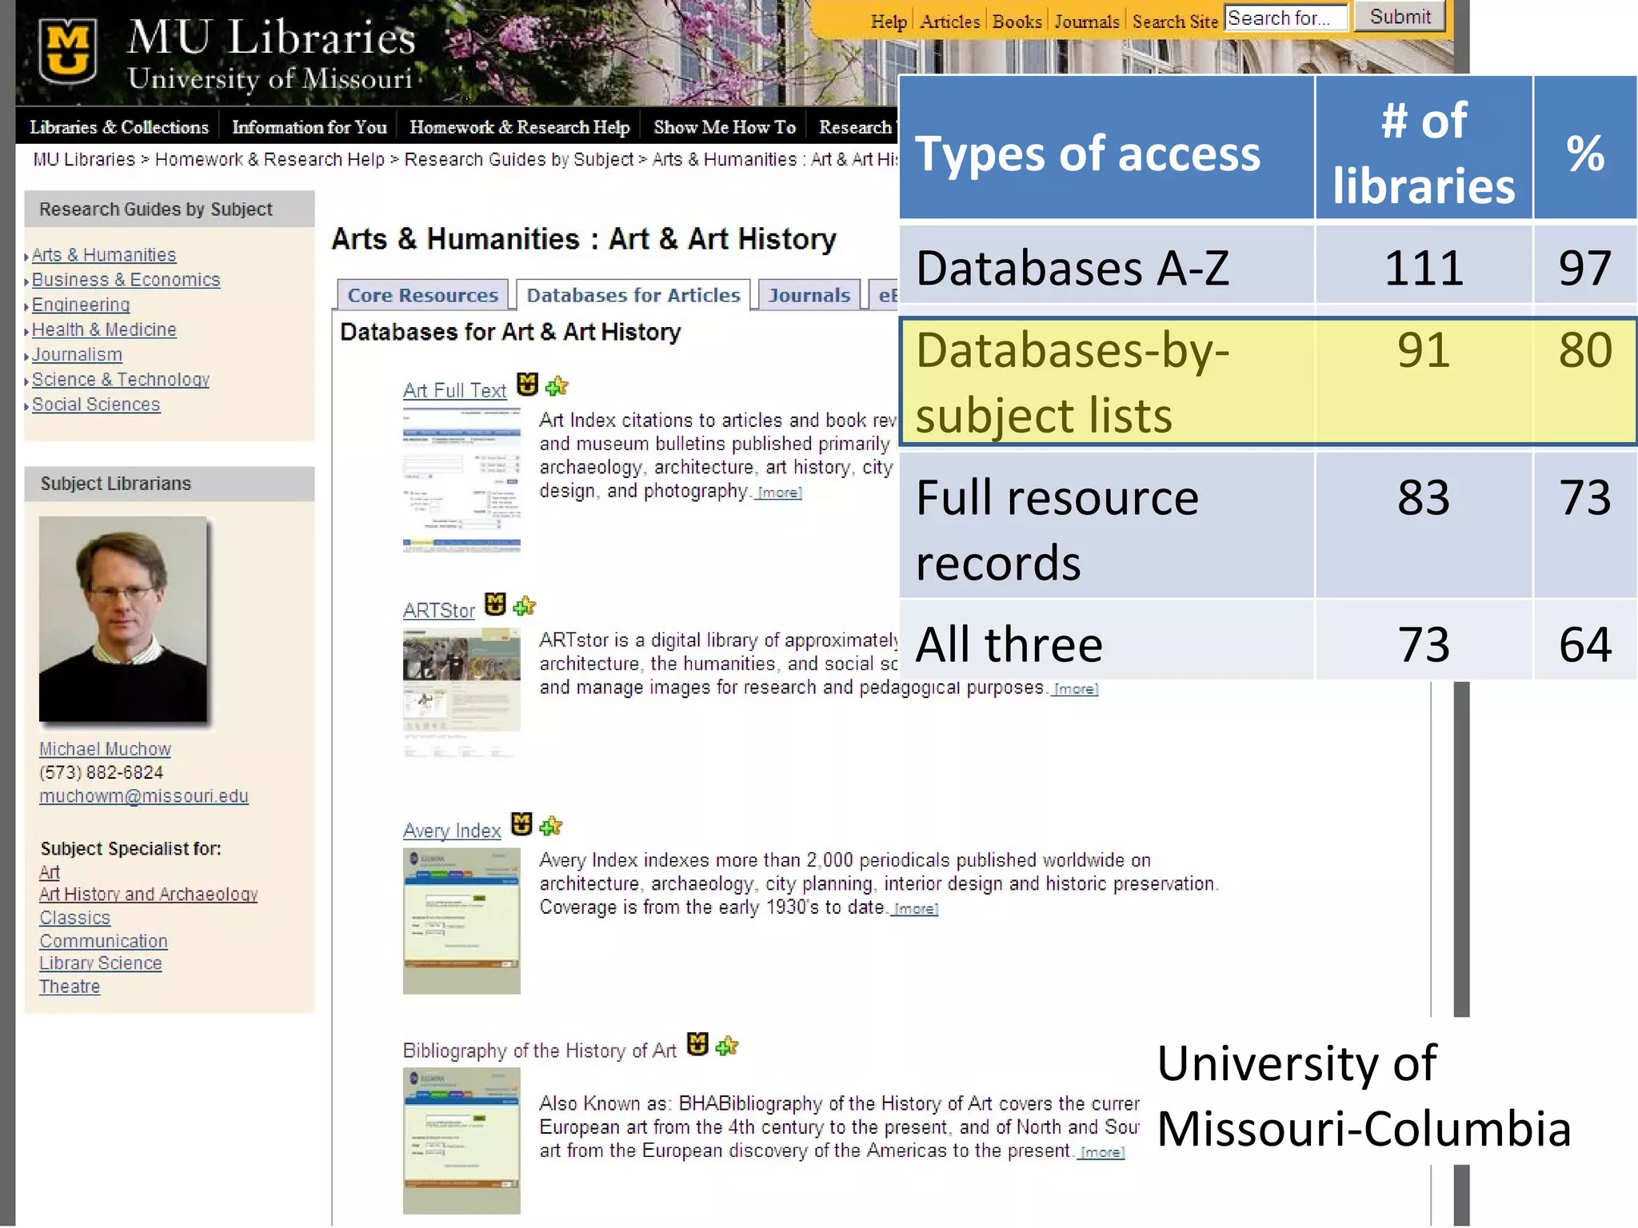Open Engineering subject guide

point(81,305)
